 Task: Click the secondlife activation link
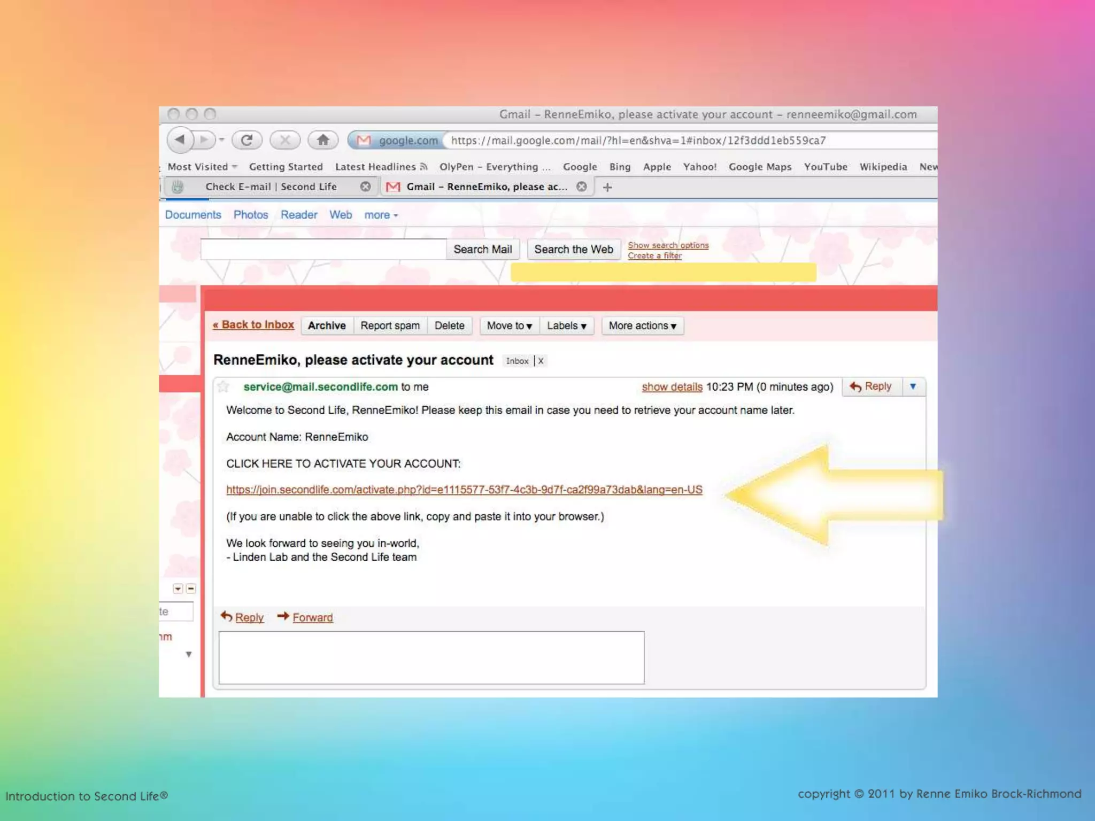coord(464,490)
